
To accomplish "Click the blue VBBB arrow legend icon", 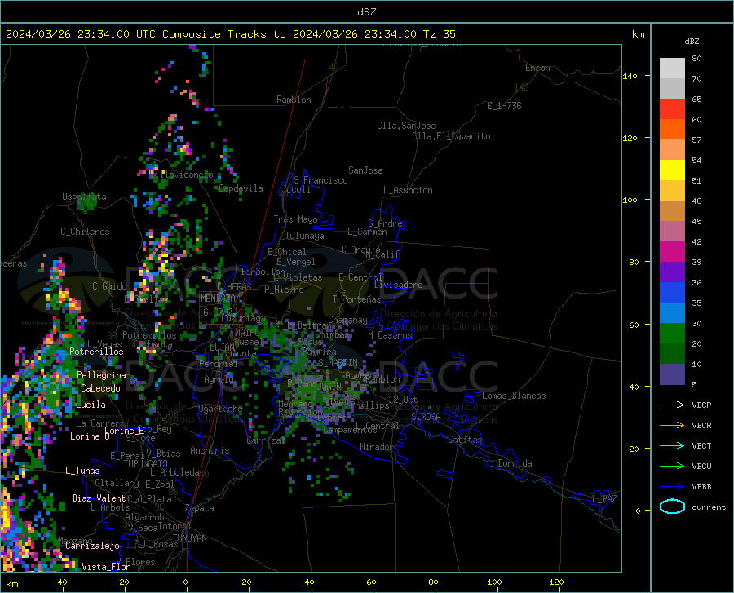I will pyautogui.click(x=672, y=487).
